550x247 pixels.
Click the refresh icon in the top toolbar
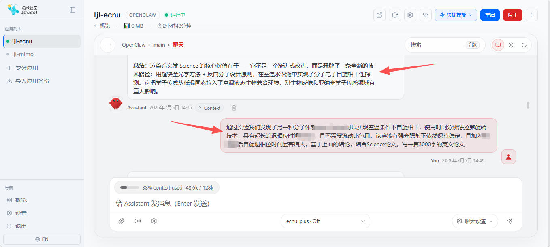click(395, 15)
